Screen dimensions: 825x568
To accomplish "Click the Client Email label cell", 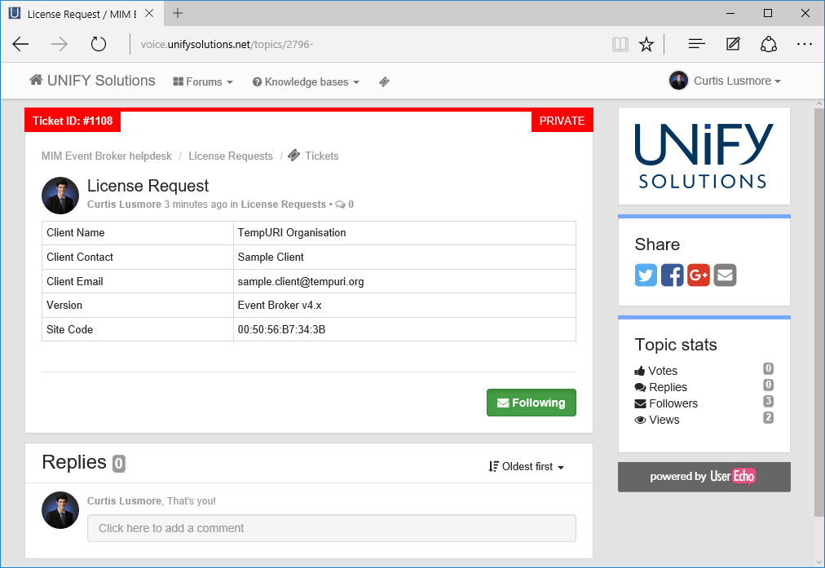I will 138,281.
